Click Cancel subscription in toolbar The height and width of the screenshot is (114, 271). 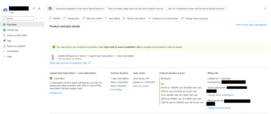[x=134, y=18]
